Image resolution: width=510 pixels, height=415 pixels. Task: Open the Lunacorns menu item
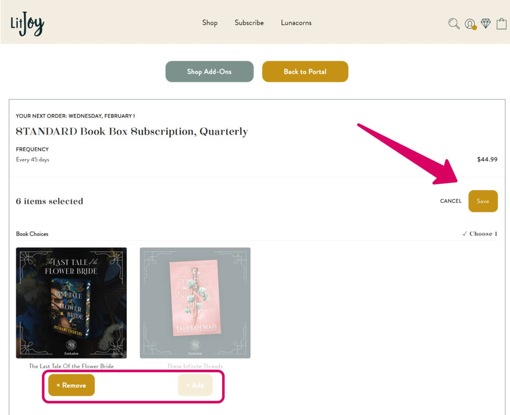pyautogui.click(x=296, y=23)
